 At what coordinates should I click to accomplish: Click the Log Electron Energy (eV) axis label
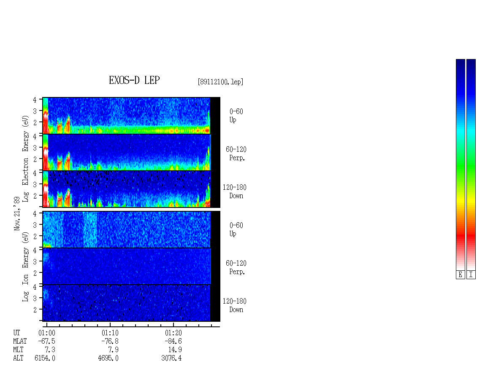tap(25, 159)
